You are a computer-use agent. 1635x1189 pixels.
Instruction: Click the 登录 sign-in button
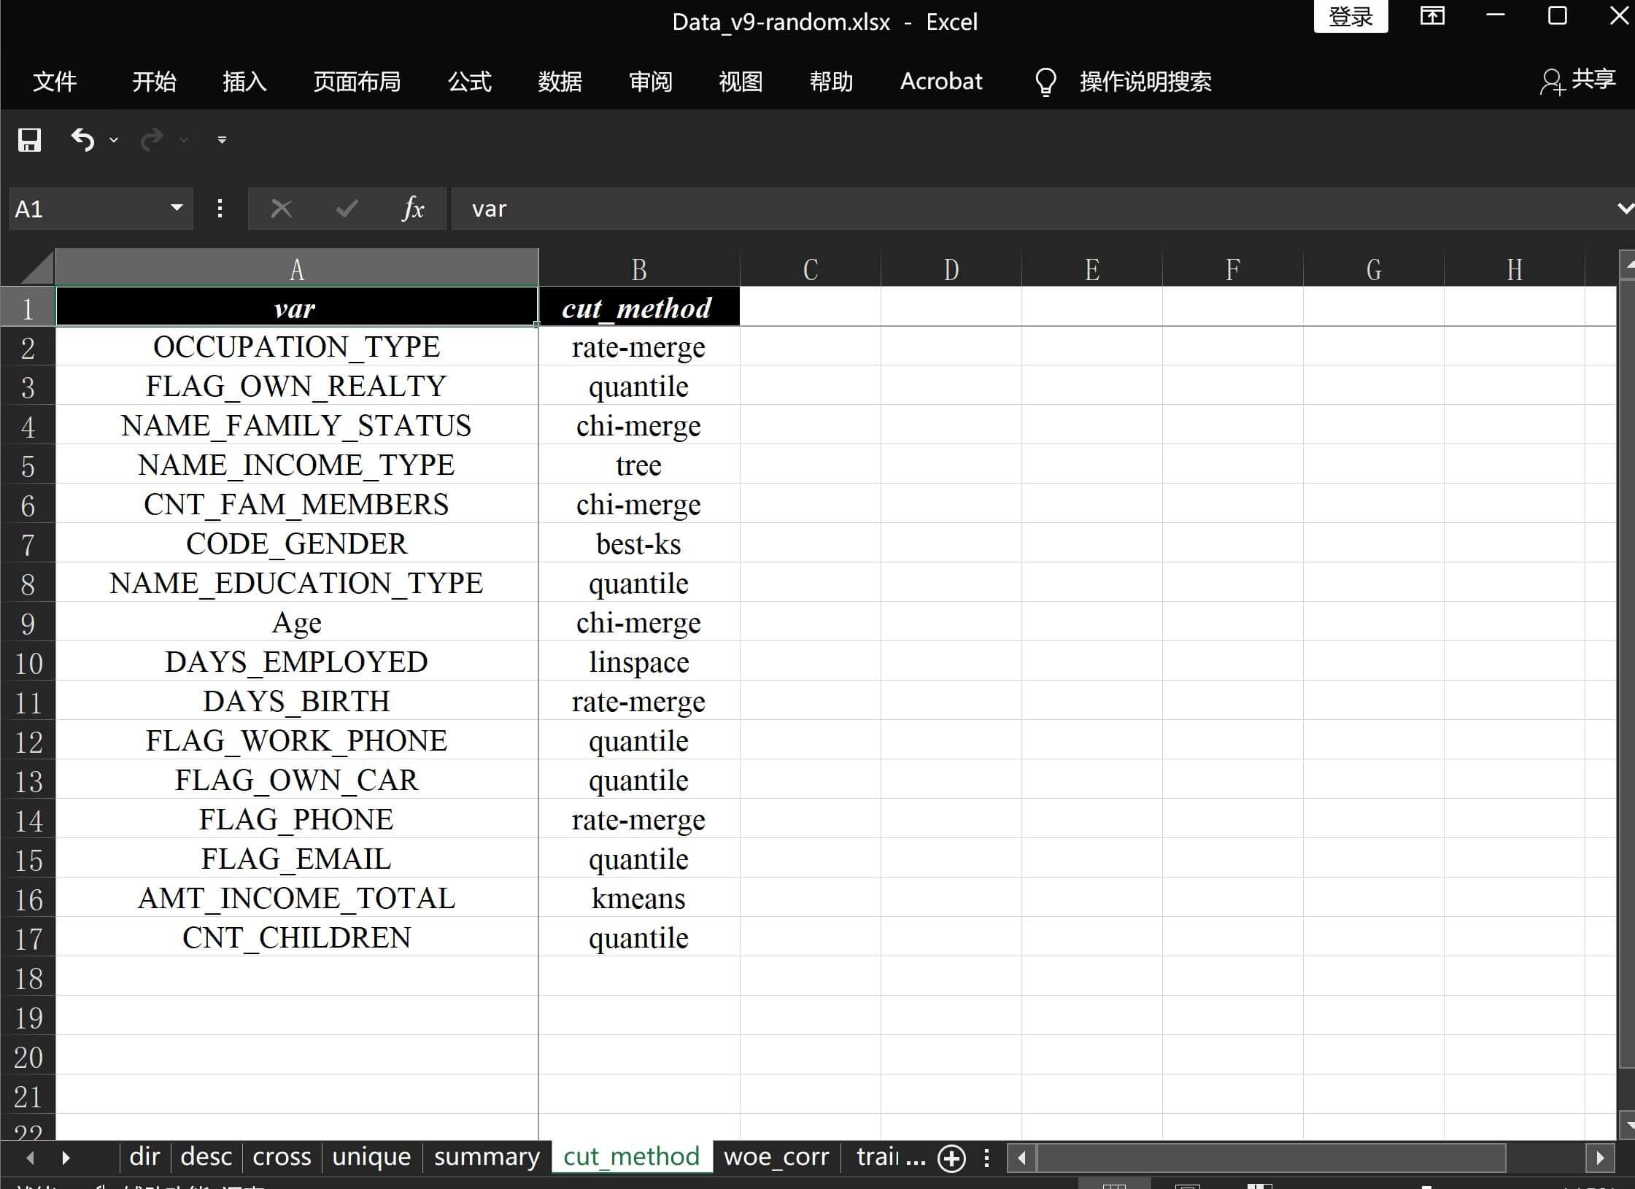(1350, 16)
